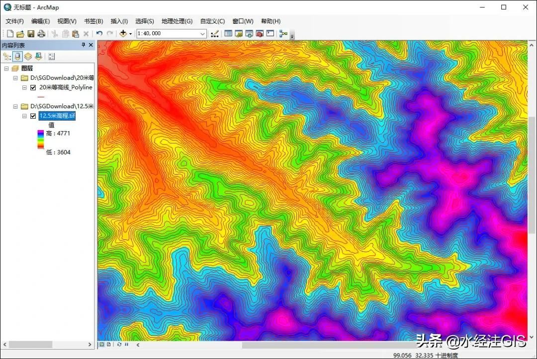Viewport: 537px width, 359px height.
Task: Pause map drawing
Action: click(126, 345)
